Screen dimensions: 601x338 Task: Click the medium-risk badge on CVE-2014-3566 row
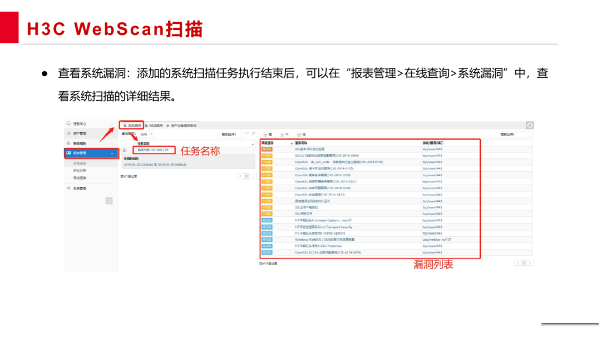(267, 156)
